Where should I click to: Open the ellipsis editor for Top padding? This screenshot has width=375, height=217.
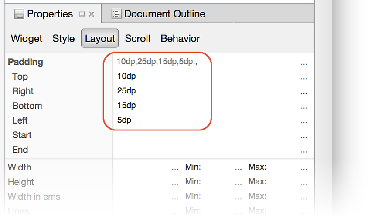coord(304,77)
